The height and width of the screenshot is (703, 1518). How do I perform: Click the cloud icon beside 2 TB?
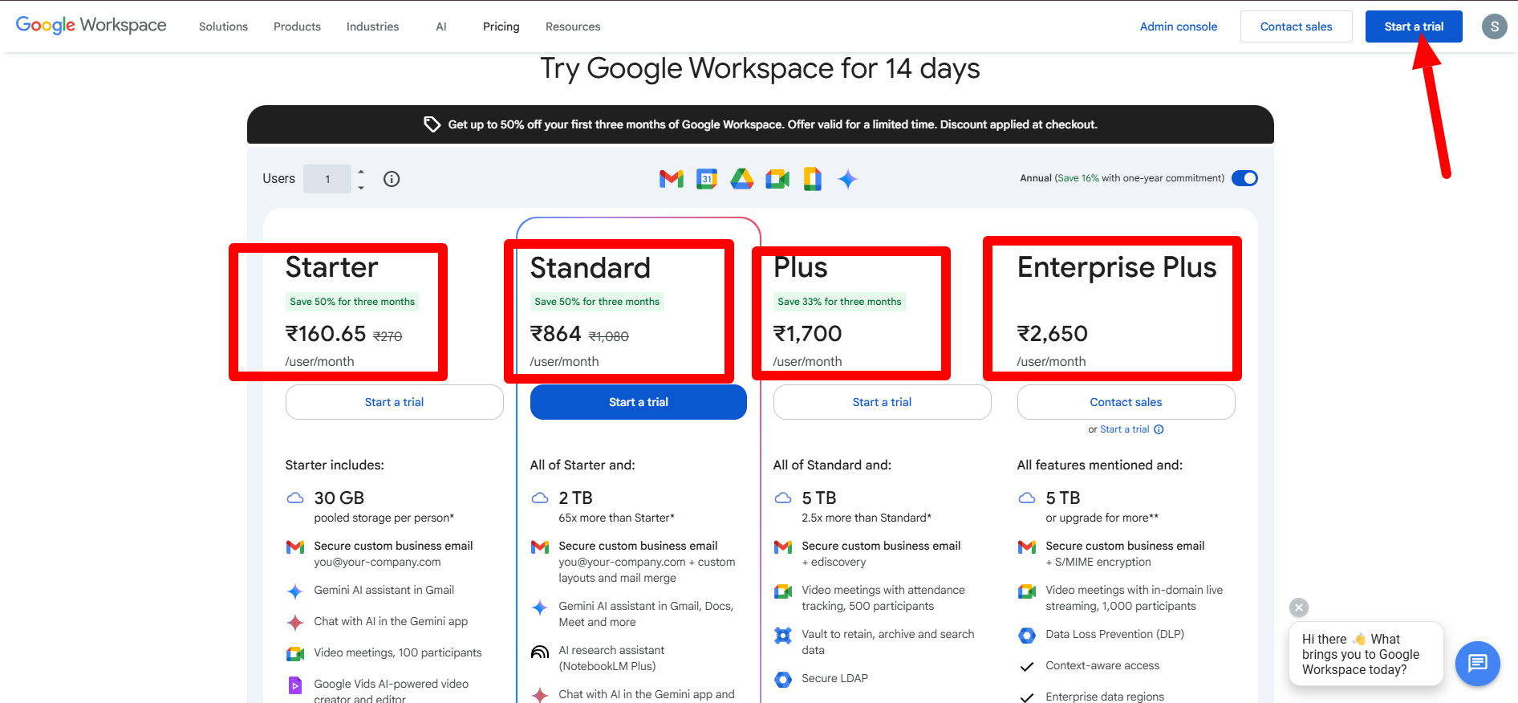click(x=540, y=498)
